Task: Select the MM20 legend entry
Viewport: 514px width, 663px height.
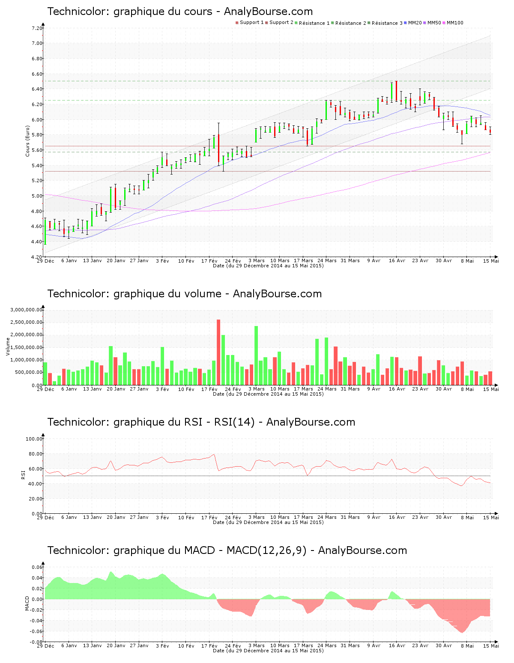Action: [x=415, y=23]
